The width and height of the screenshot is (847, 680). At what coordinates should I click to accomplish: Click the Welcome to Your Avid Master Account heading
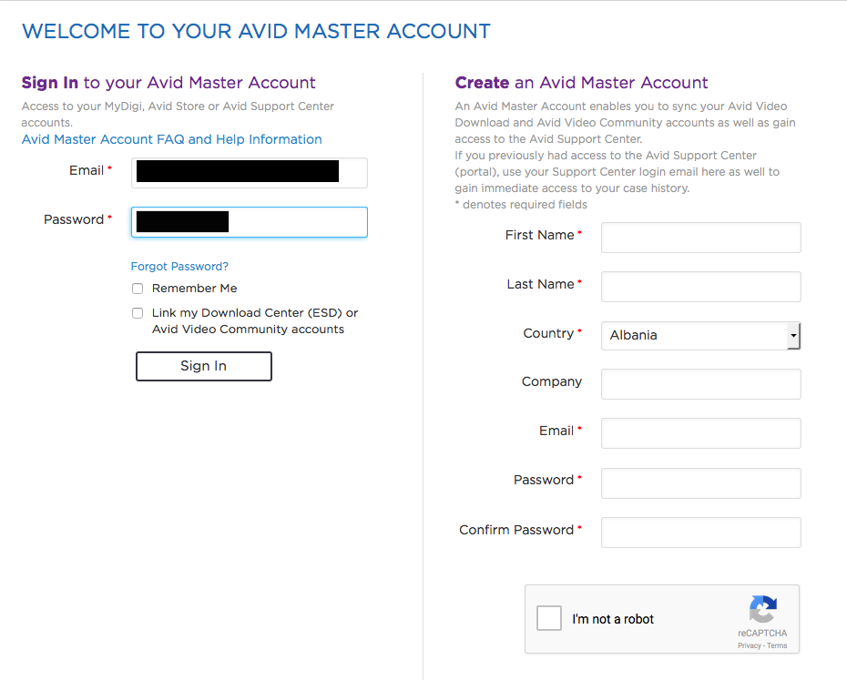click(x=256, y=31)
